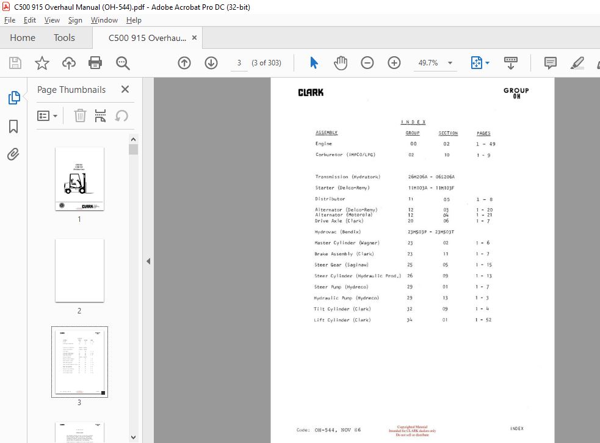
Task: Close the C500 915 Overhaul document tab
Action: tap(194, 37)
